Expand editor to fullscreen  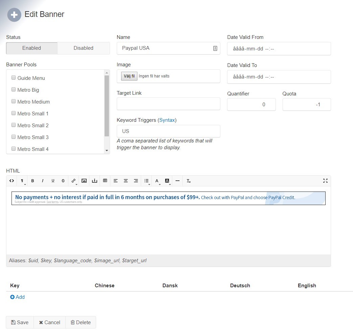pyautogui.click(x=325, y=181)
